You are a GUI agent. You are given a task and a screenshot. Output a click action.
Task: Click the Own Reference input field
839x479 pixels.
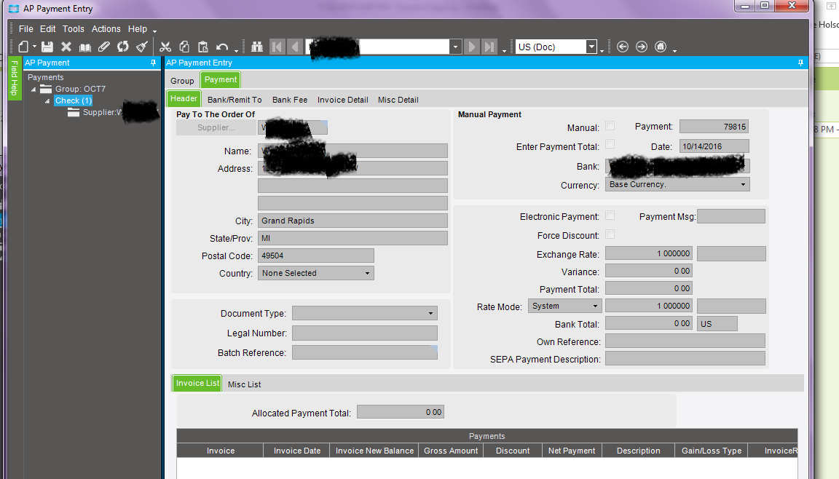685,341
